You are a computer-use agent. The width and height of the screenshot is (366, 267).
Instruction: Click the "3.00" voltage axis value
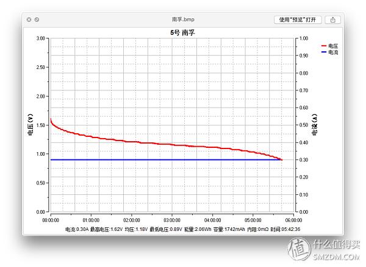[x=40, y=38]
